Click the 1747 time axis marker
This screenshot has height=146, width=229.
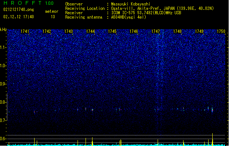coord(156,31)
